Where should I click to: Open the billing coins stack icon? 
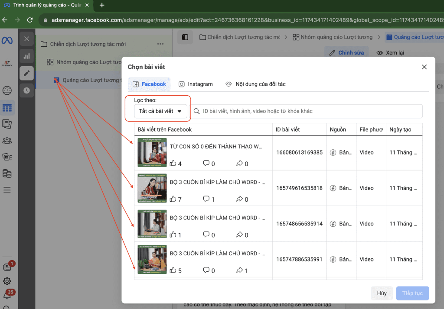tap(7, 174)
